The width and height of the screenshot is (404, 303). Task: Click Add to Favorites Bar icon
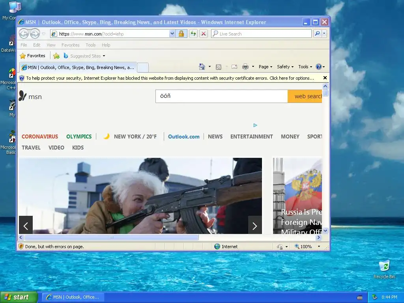56,56
